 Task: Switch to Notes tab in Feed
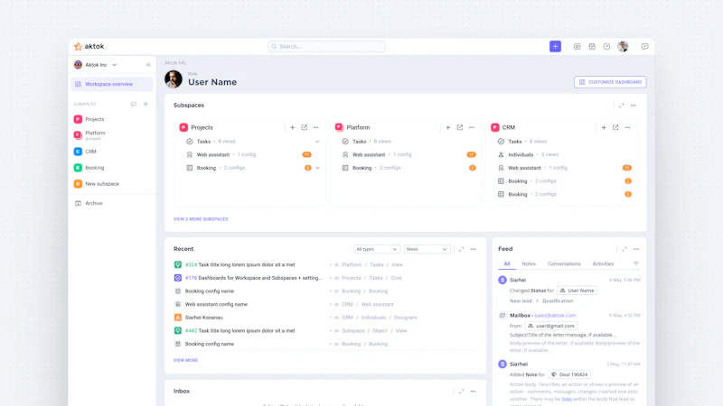click(x=529, y=263)
